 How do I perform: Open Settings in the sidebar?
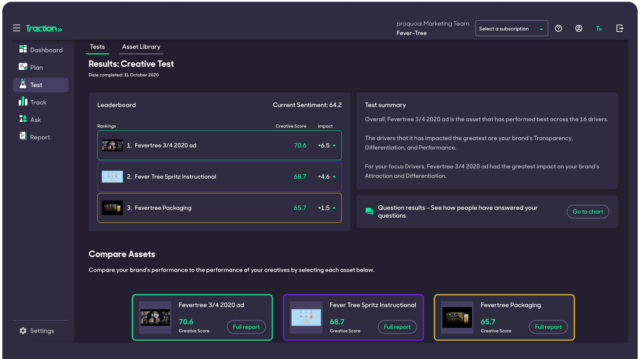tap(41, 331)
